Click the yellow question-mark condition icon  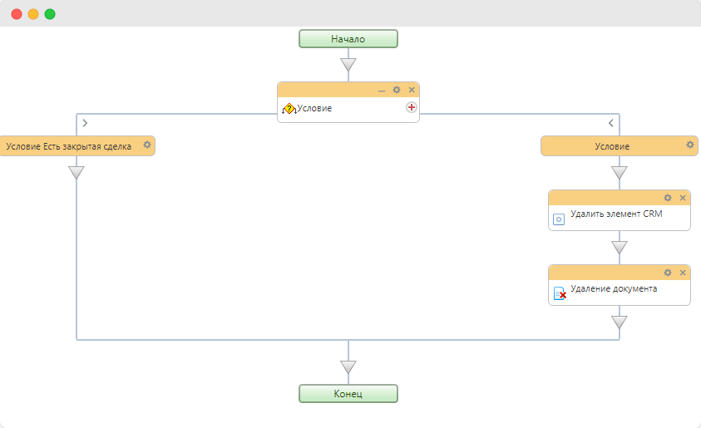tap(289, 109)
